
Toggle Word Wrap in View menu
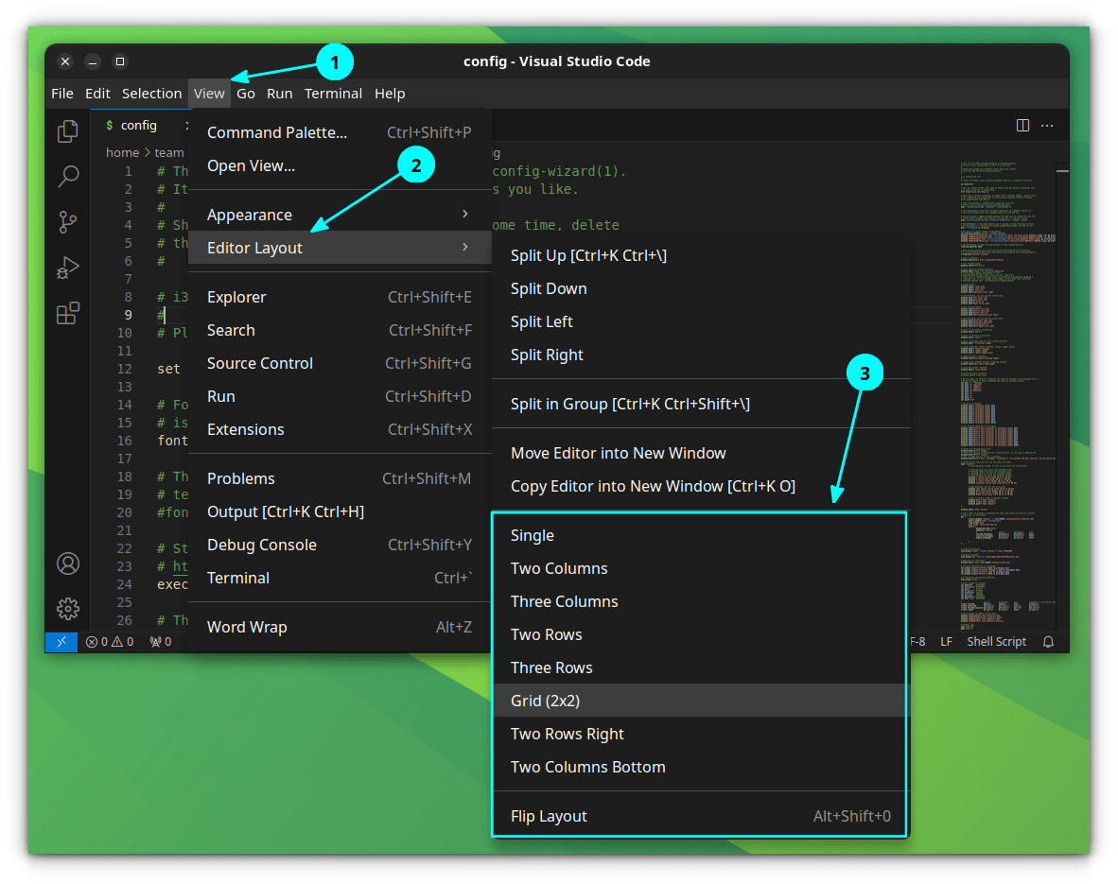(x=340, y=627)
